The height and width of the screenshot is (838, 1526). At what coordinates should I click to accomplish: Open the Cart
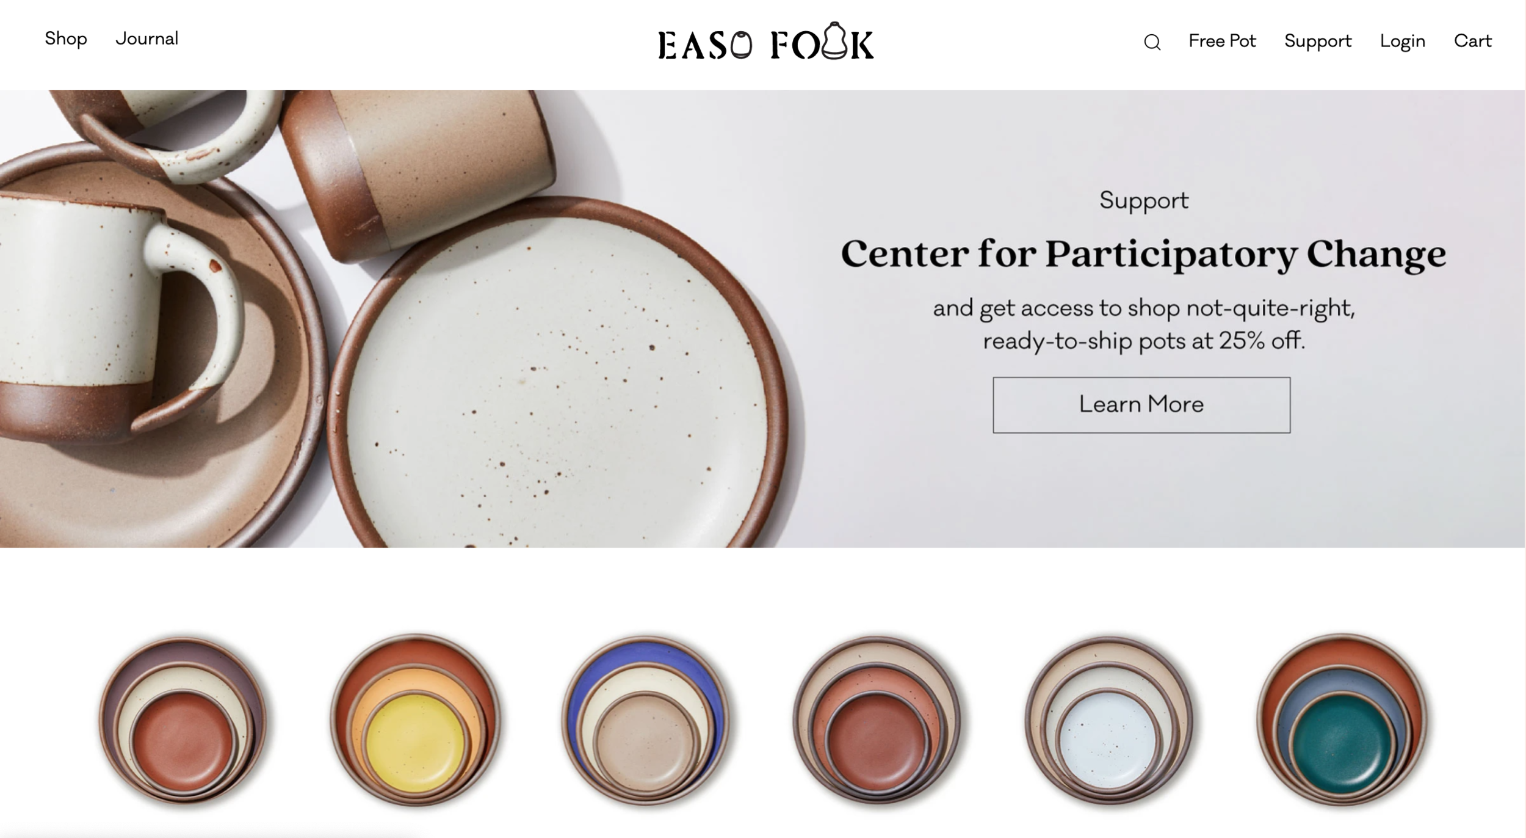(1472, 42)
